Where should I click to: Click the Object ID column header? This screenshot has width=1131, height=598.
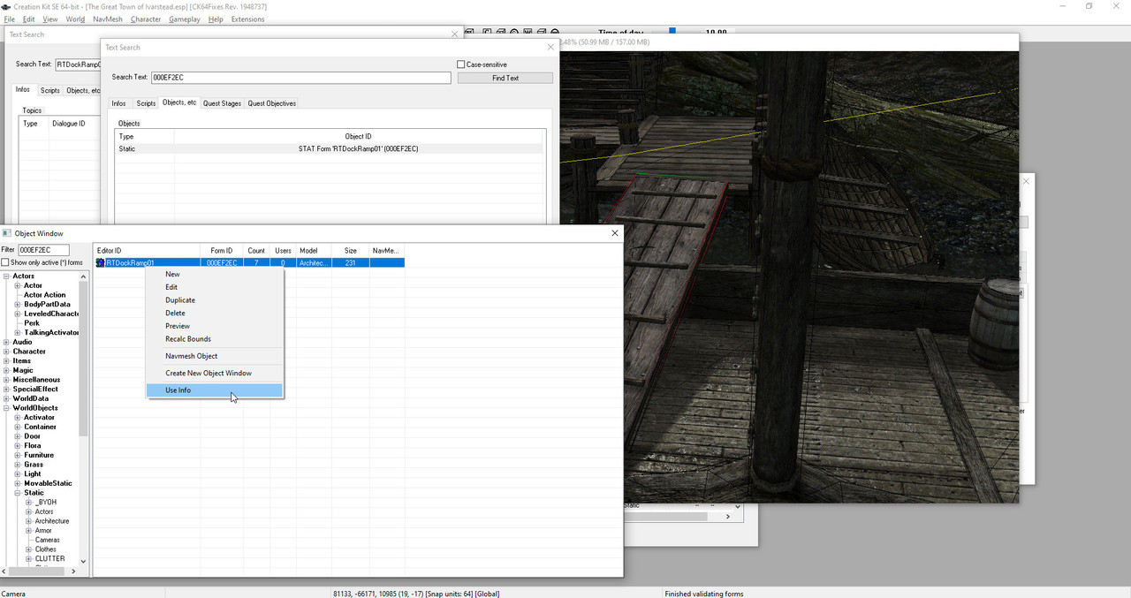[x=358, y=137]
